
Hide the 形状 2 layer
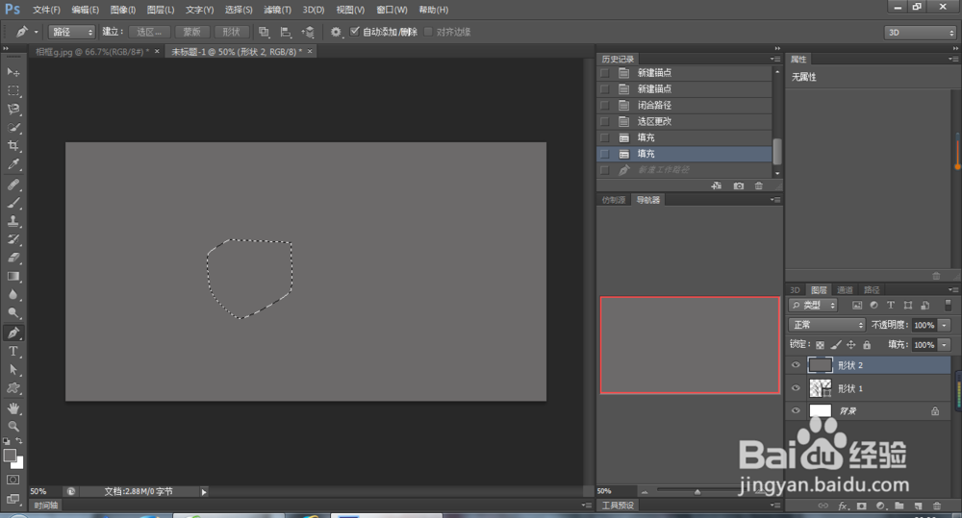click(x=796, y=365)
